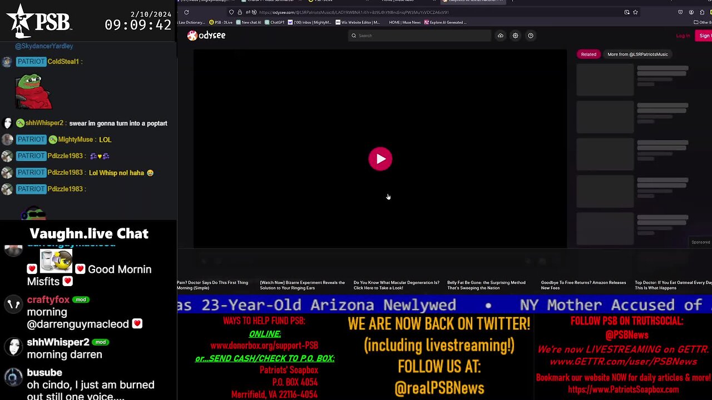Open the Odysee logo home link
Image resolution: width=712 pixels, height=400 pixels.
click(206, 36)
